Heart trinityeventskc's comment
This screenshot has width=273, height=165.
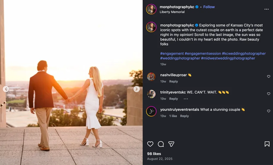[268, 94]
